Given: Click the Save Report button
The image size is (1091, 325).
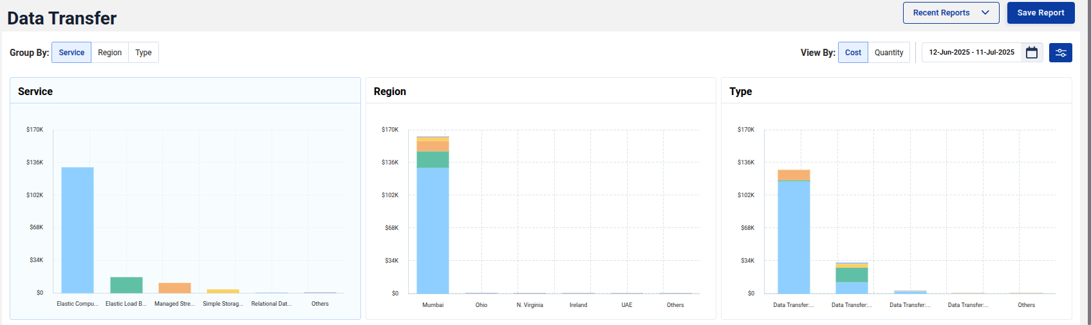Looking at the screenshot, I should tap(1040, 13).
